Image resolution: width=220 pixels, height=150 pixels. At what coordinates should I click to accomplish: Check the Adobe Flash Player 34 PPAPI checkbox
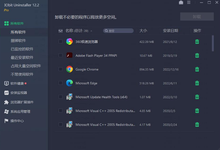point(60,55)
